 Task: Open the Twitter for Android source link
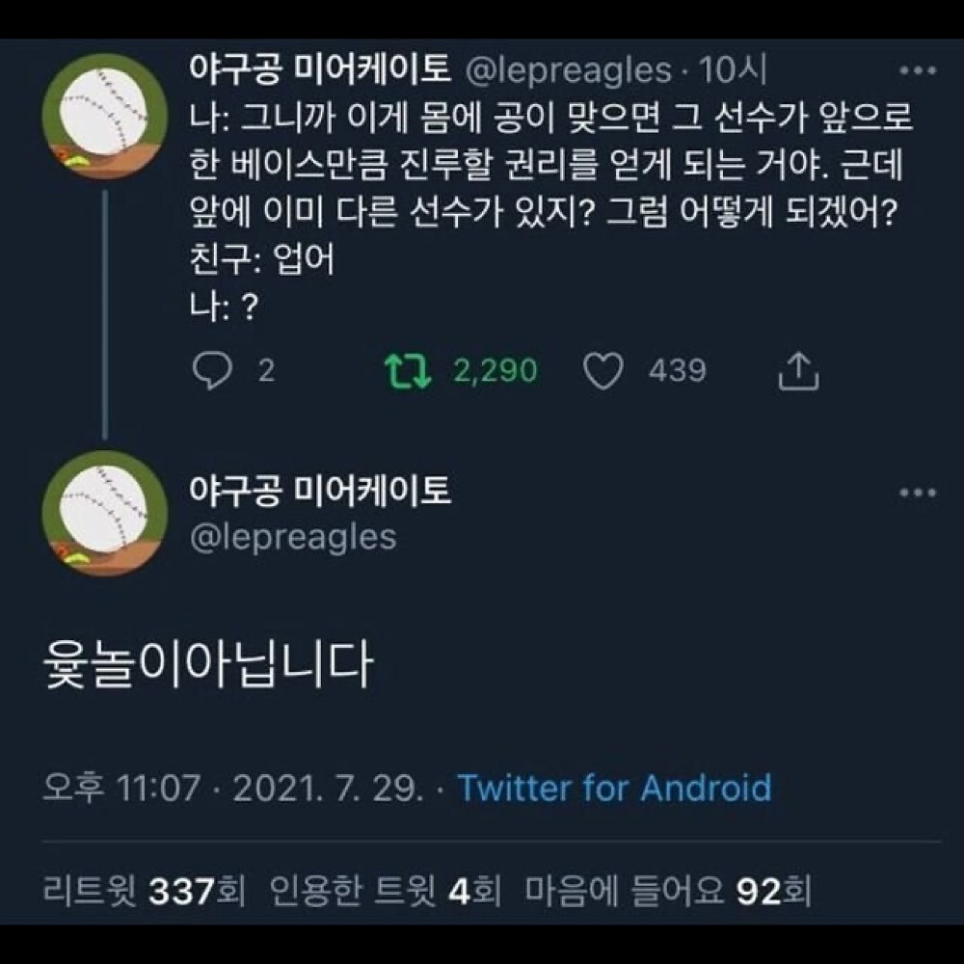click(614, 788)
